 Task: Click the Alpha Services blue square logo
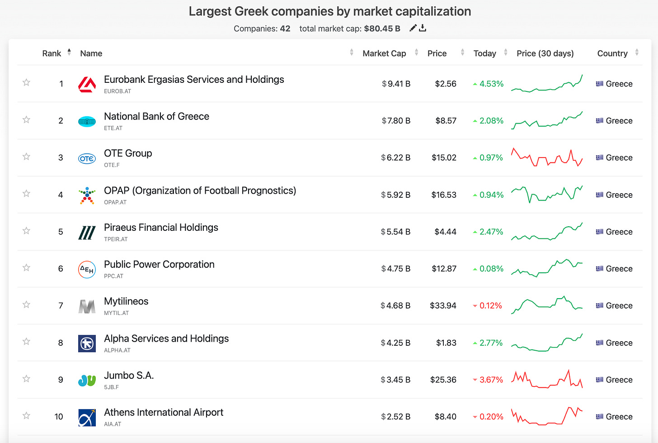coord(87,344)
